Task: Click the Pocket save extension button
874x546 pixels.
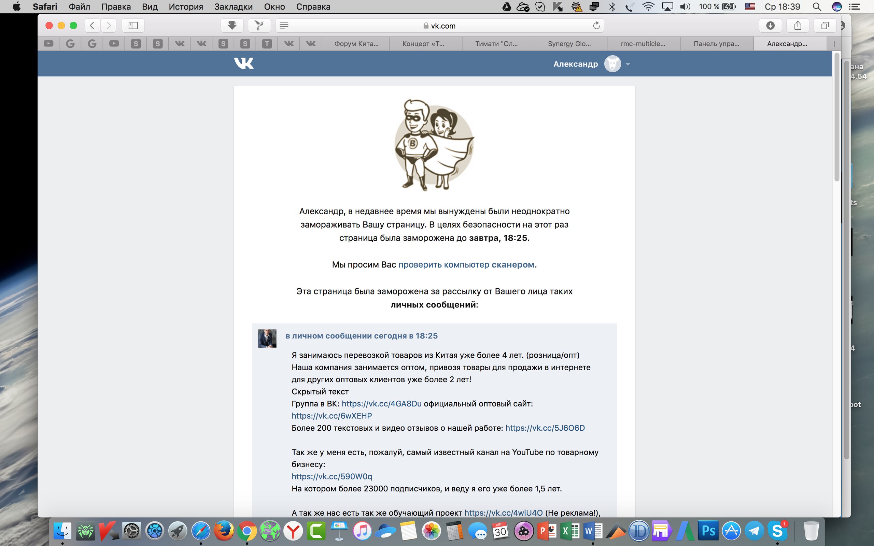Action: (232, 25)
